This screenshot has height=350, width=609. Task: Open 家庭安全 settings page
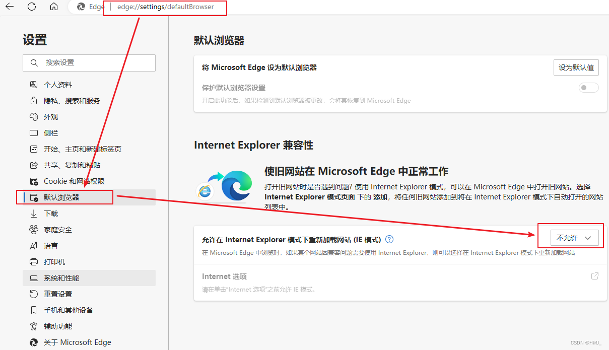tap(89, 230)
